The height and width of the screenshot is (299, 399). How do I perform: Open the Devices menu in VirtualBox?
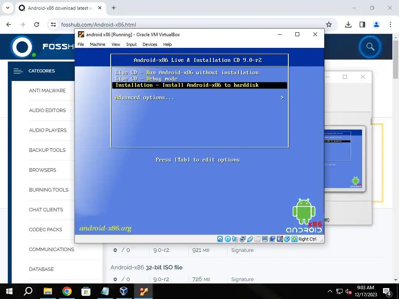[150, 44]
